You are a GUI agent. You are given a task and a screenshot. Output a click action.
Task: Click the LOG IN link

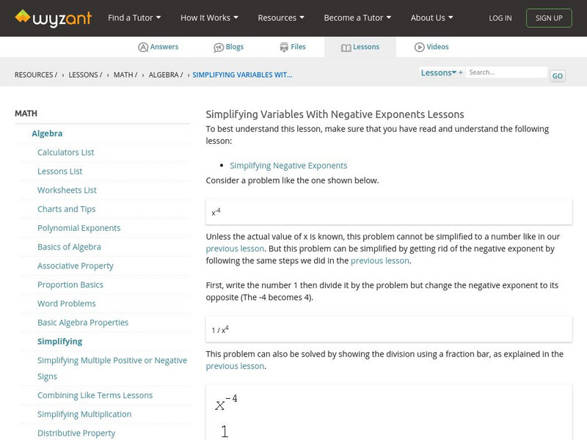(500, 18)
